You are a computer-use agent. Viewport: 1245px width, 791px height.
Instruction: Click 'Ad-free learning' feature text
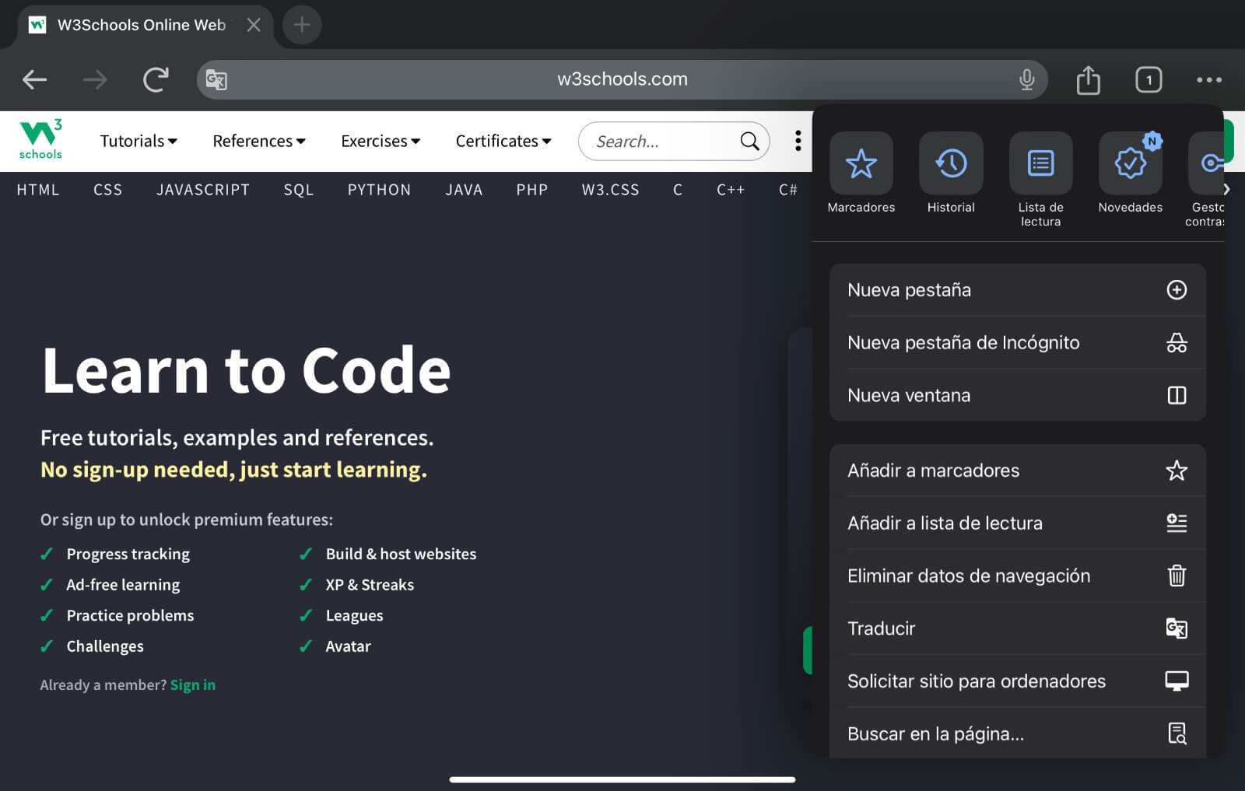point(123,585)
